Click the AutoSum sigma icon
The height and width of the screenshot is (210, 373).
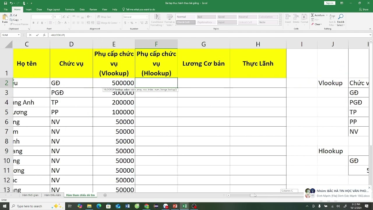pyautogui.click(x=312, y=15)
